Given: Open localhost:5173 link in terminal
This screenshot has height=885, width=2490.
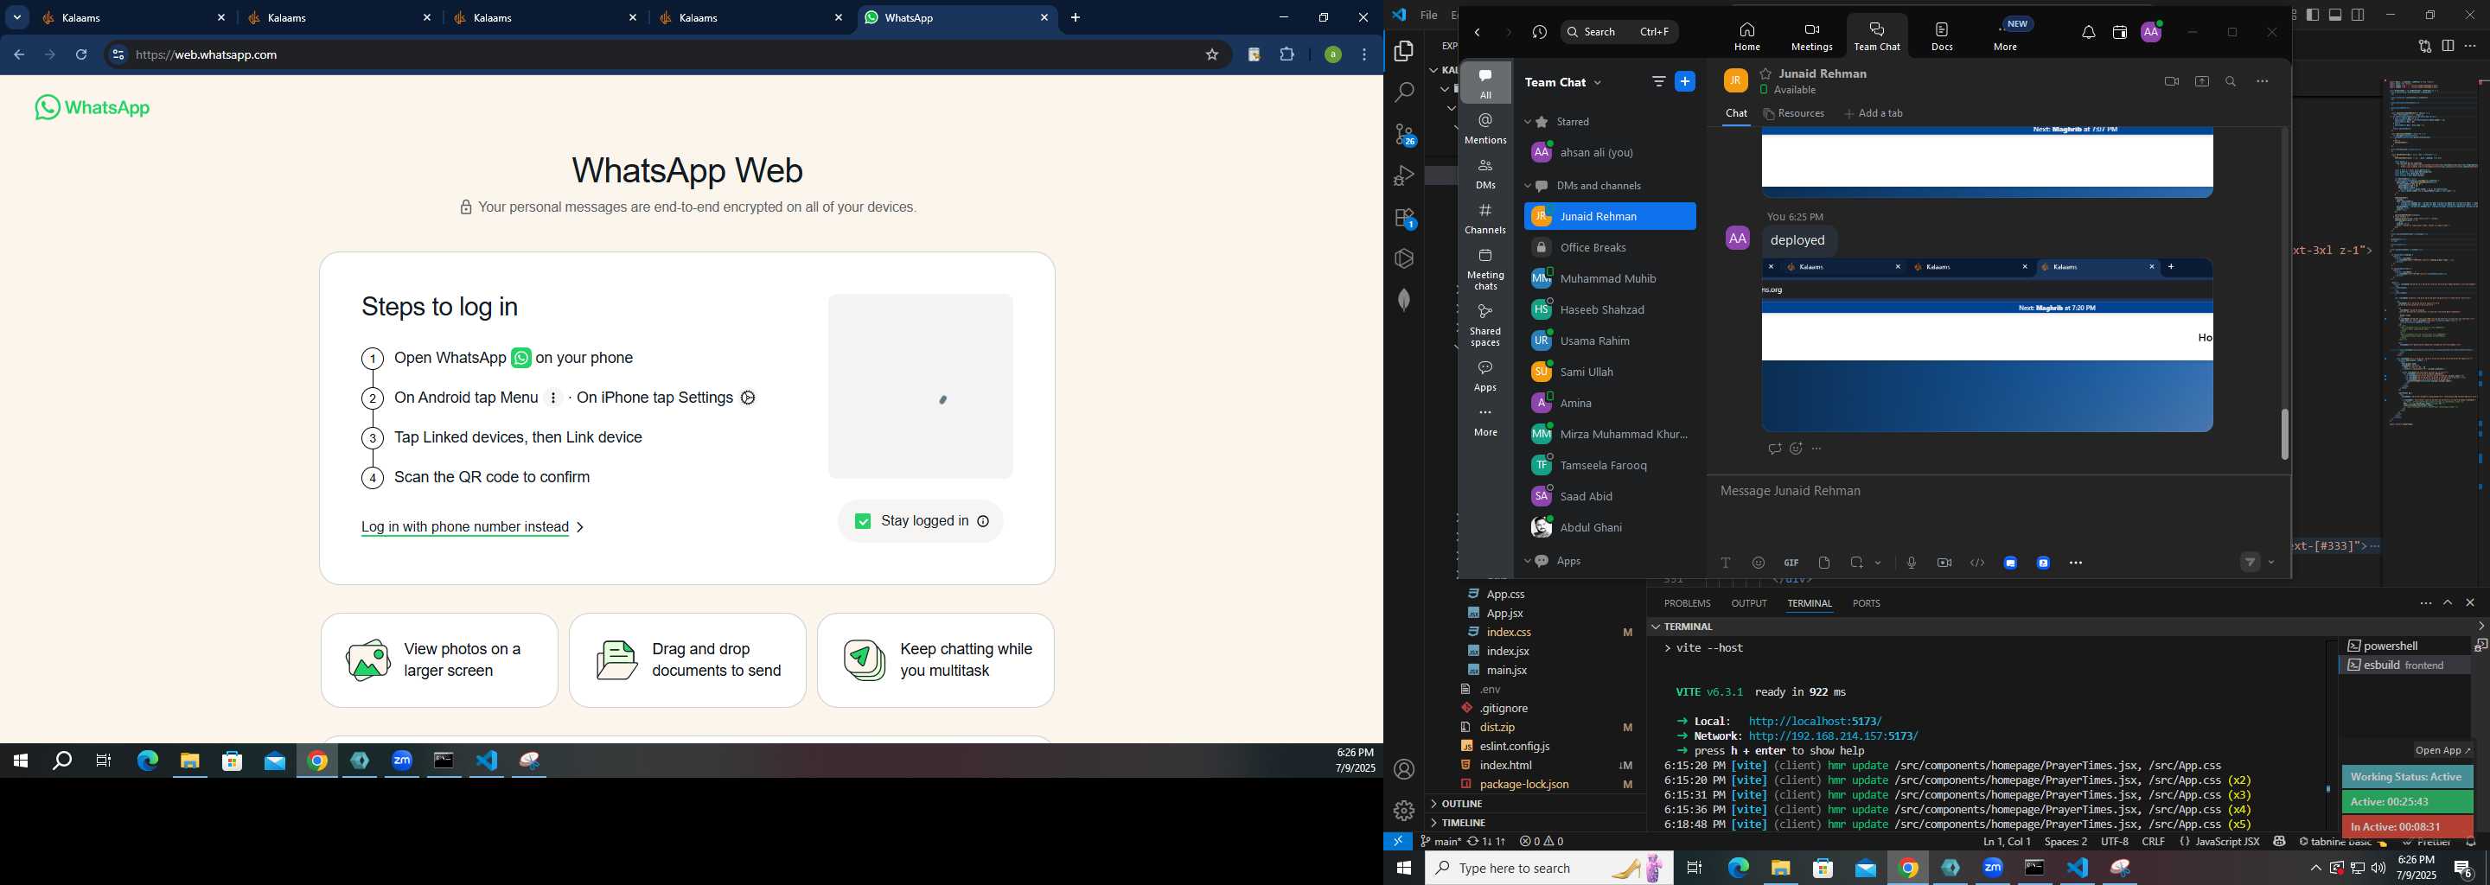Looking at the screenshot, I should (x=1816, y=722).
